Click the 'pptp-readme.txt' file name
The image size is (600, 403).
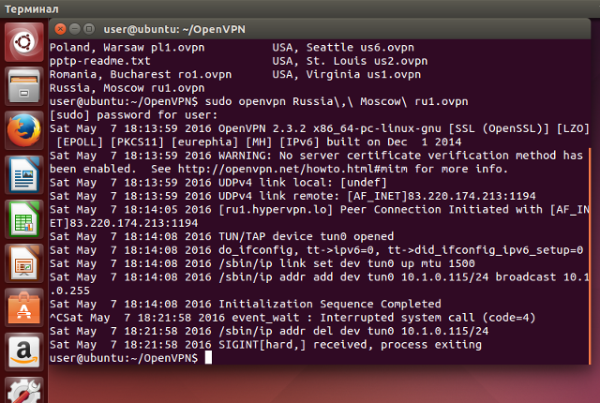(x=100, y=61)
